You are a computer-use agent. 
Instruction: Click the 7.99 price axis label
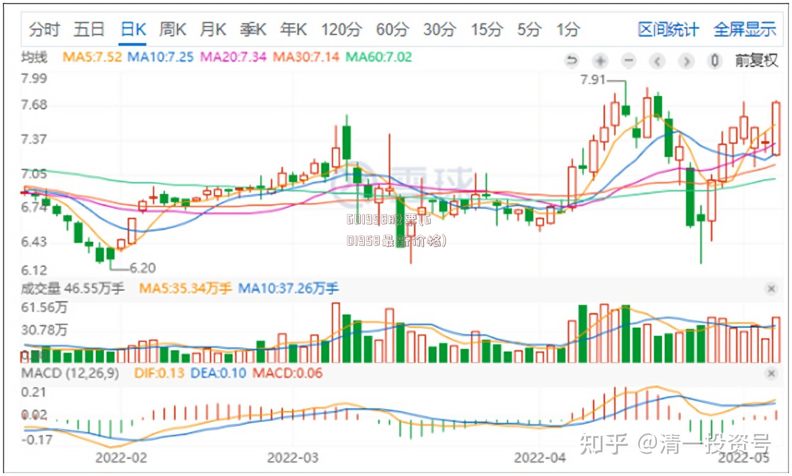34,78
